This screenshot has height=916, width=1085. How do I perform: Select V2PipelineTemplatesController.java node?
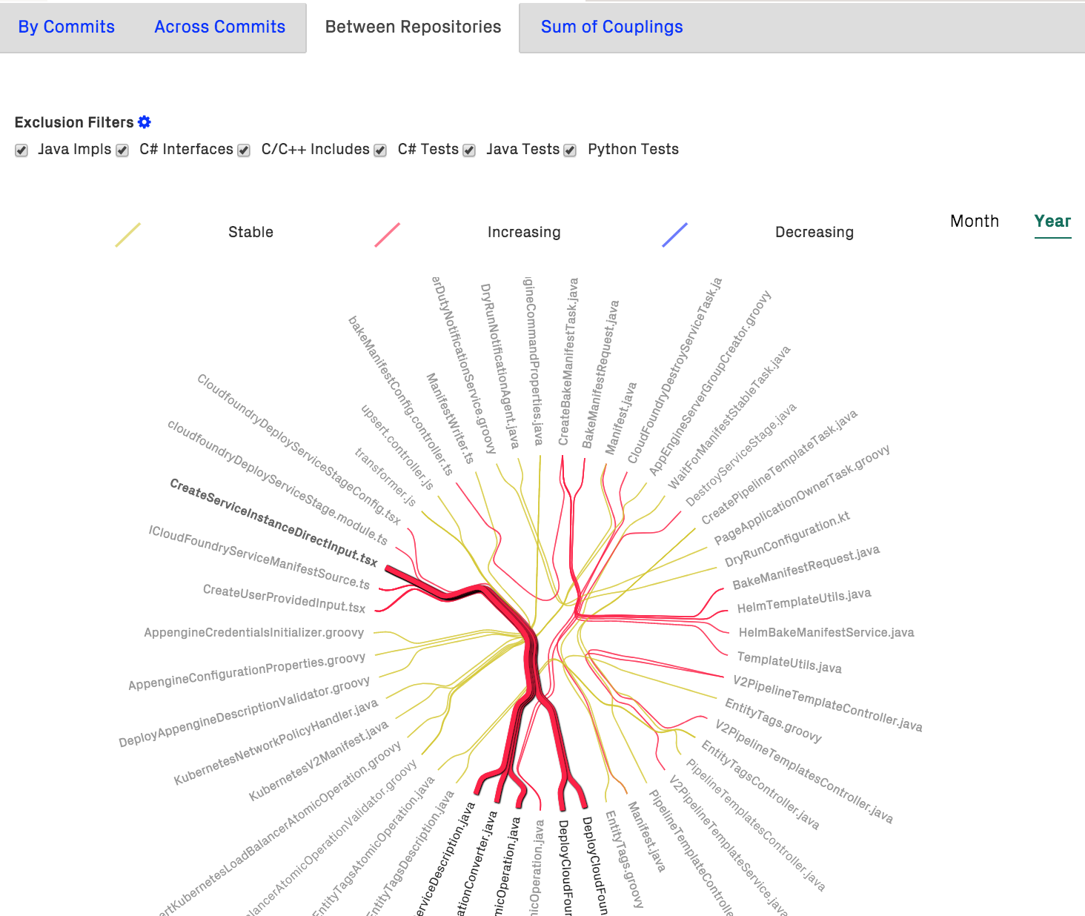point(804,771)
